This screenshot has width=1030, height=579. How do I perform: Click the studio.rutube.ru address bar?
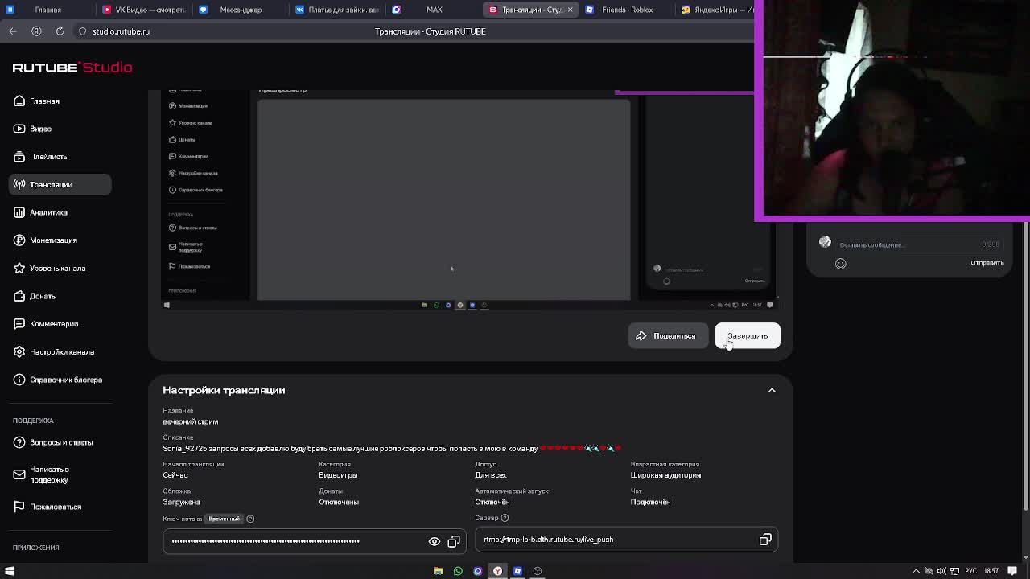point(121,31)
